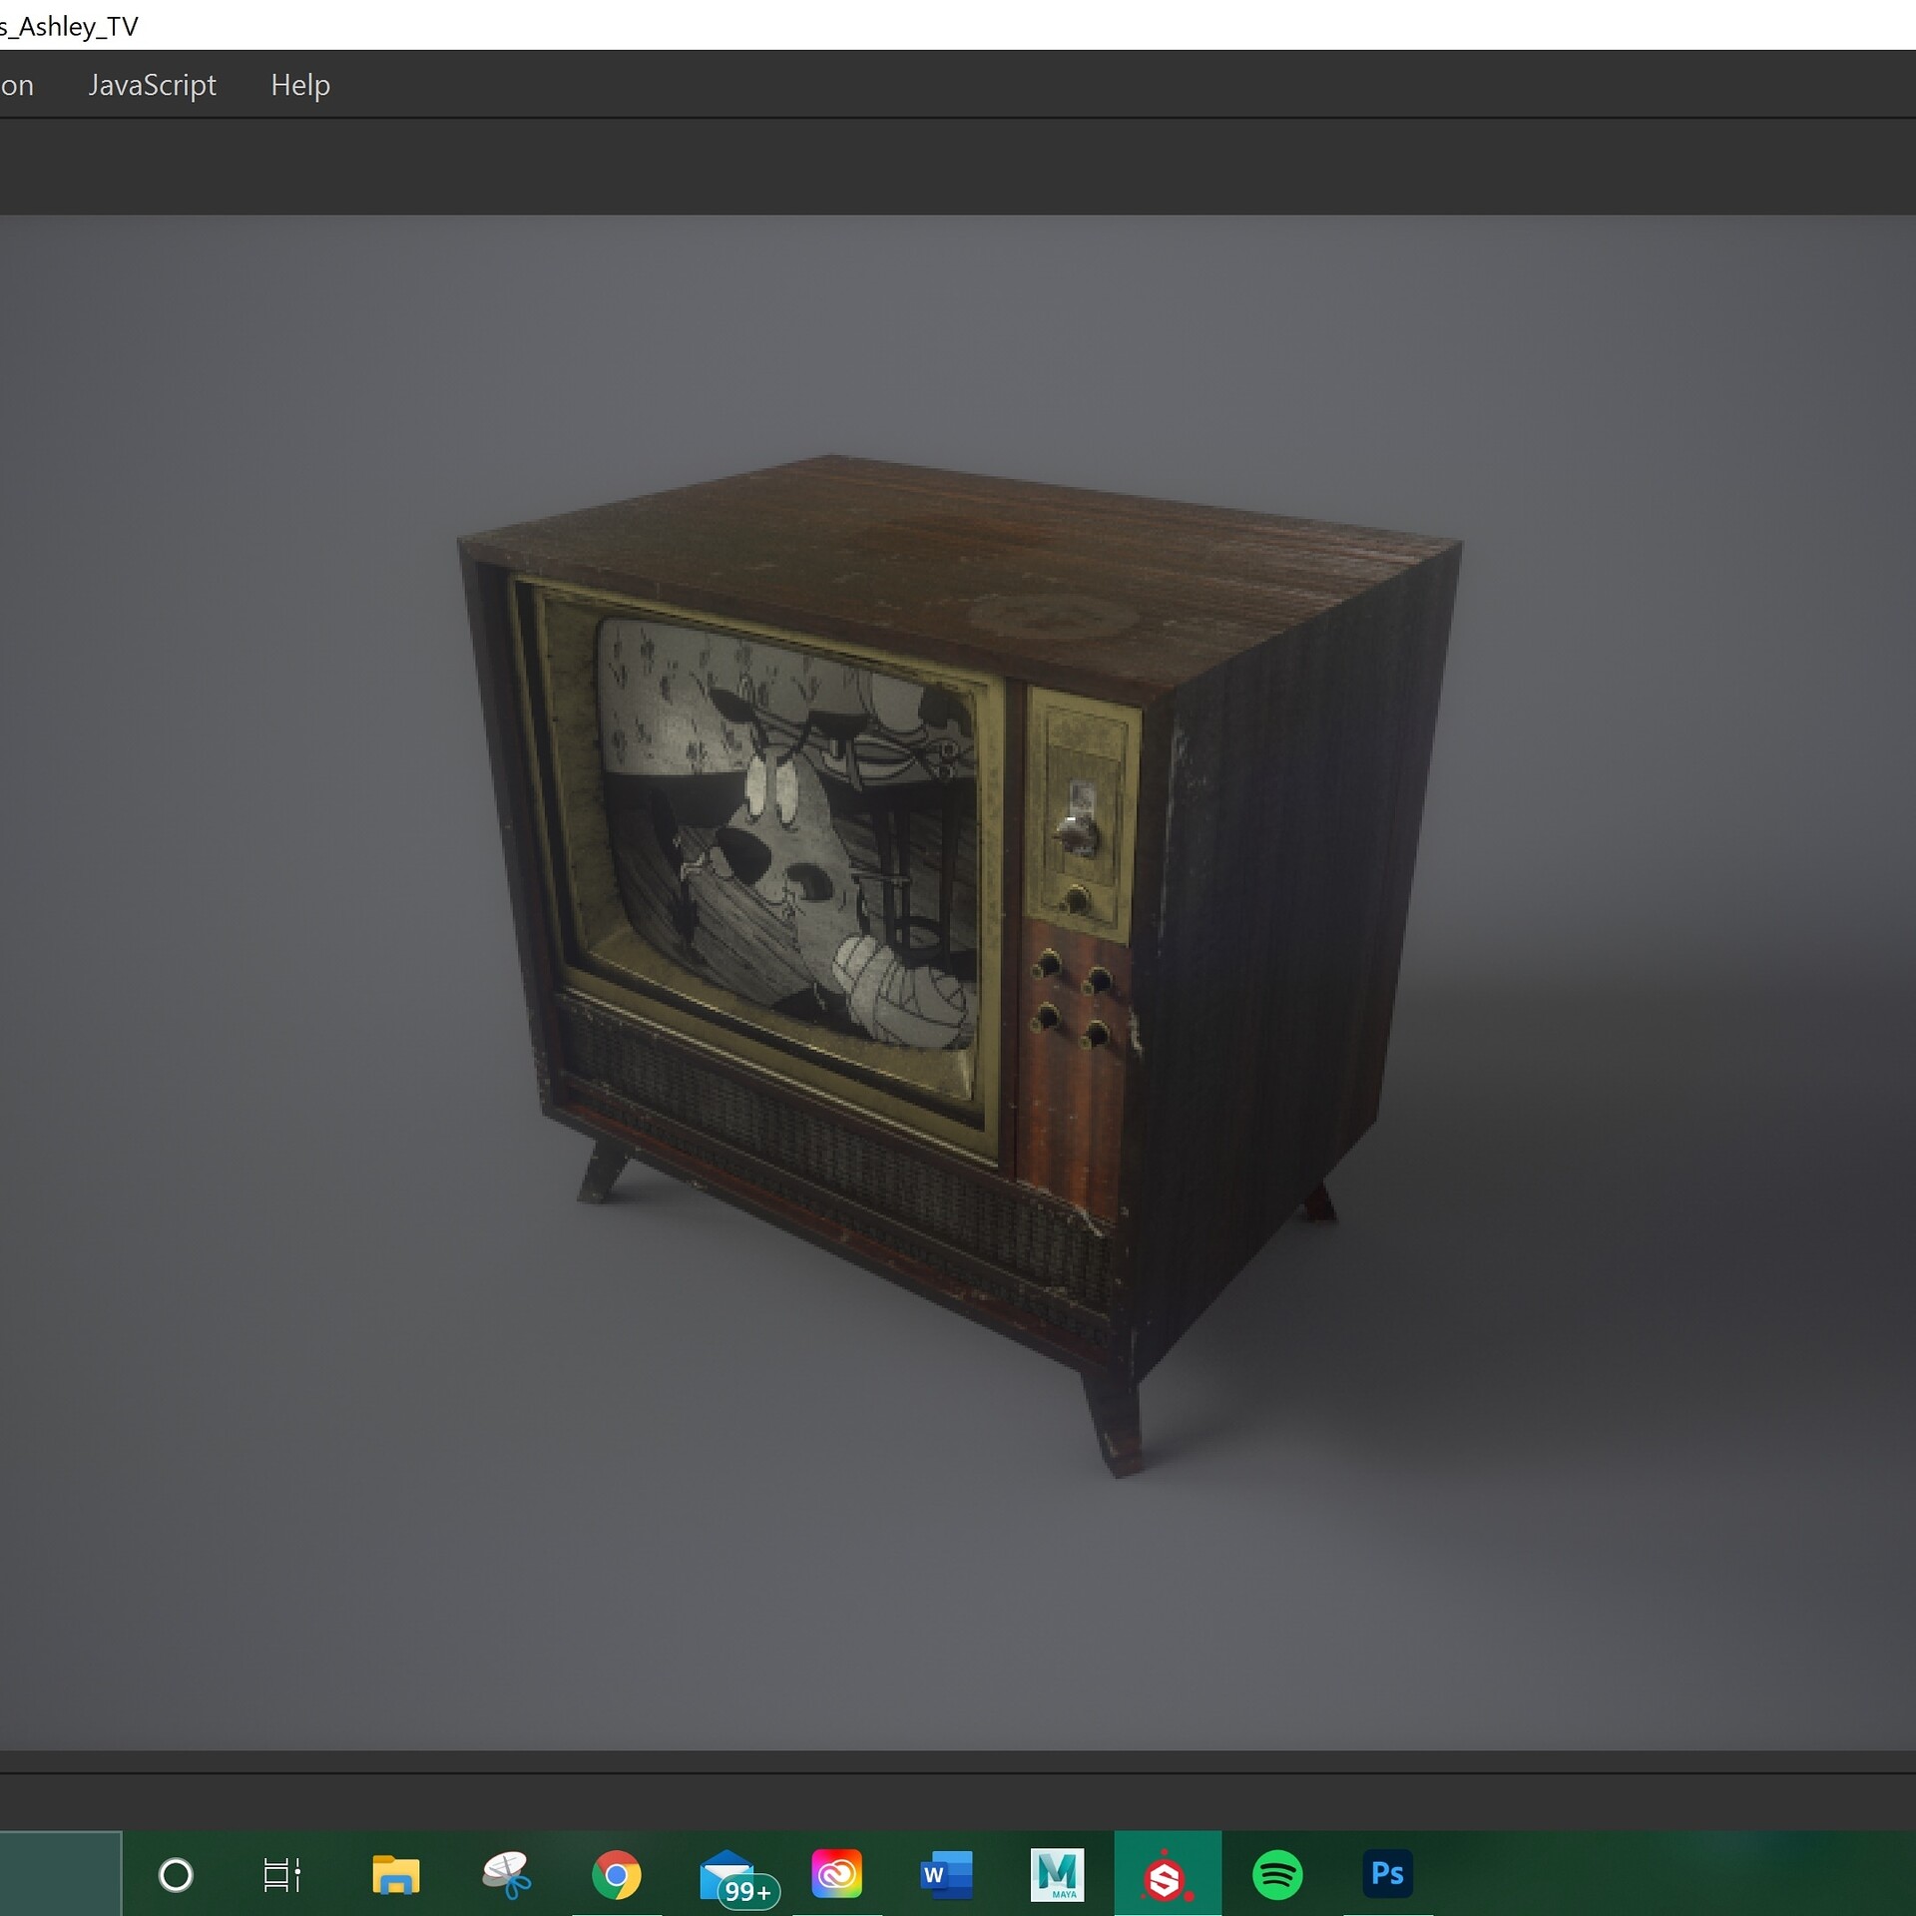Image resolution: width=1916 pixels, height=1916 pixels.
Task: Launch Google Chrome from the taskbar
Action: 619,1874
